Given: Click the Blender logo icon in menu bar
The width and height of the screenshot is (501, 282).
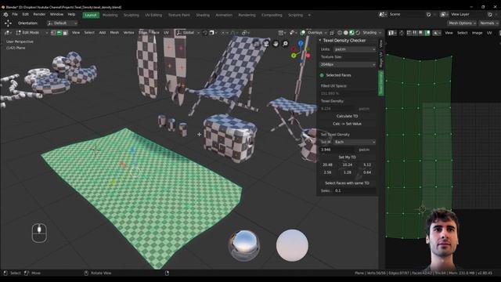Looking at the screenshot, I should (5, 14).
